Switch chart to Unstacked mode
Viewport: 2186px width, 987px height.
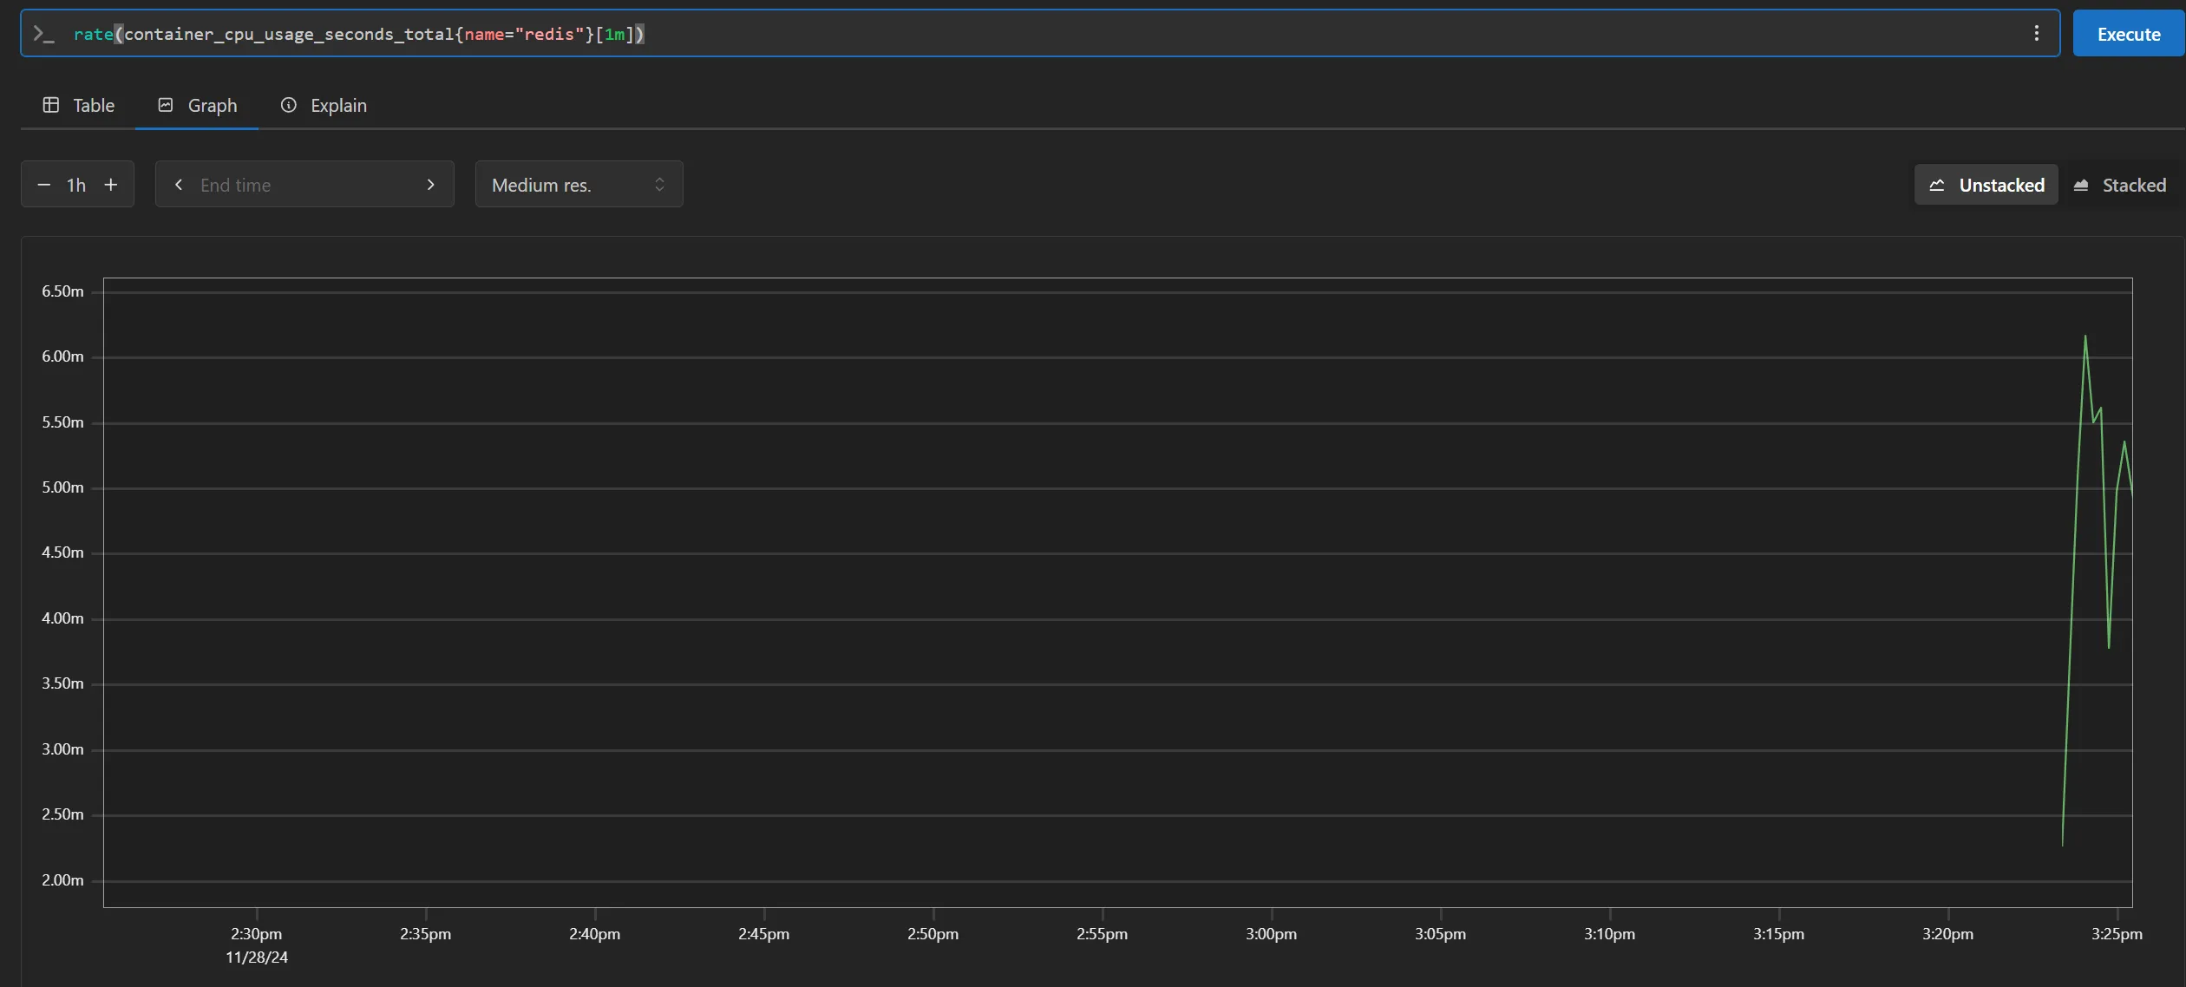tap(1986, 185)
